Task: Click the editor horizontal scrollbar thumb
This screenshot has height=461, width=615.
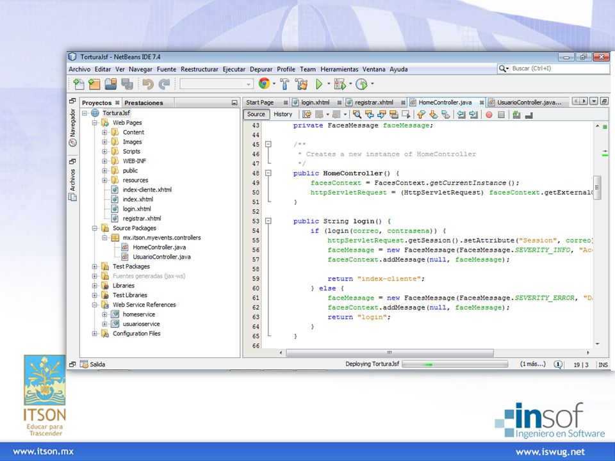Action: tap(390, 353)
